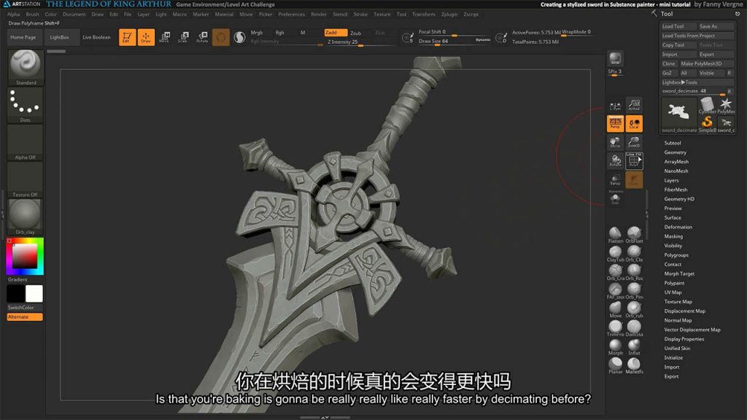The height and width of the screenshot is (420, 747).
Task: Click the Move view icon in right shelf
Action: pos(615,142)
